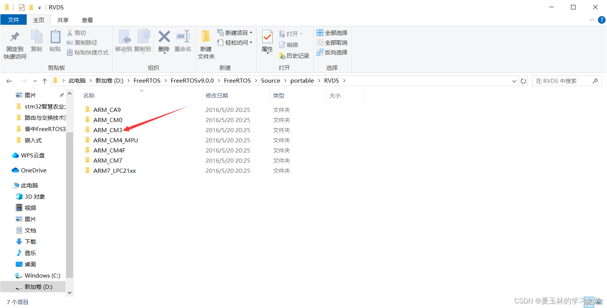Click the navigation pane scroll up arrow

(69, 94)
